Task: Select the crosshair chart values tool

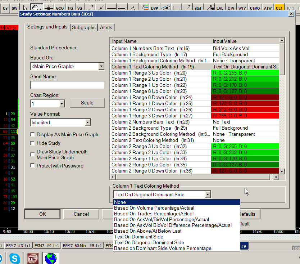Action: tap(49, 8)
